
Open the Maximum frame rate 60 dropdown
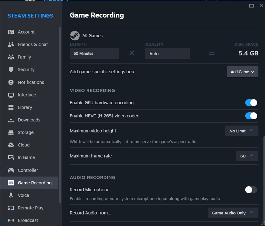coord(247,156)
